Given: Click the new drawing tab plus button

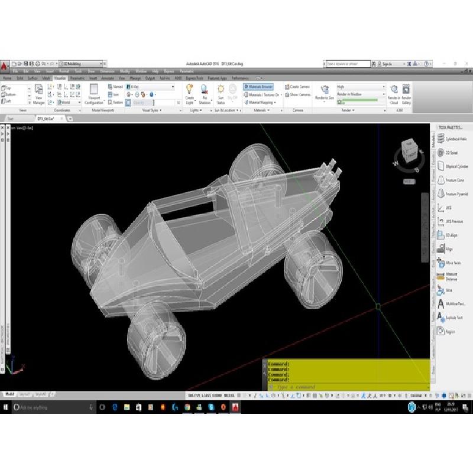Looking at the screenshot, I should (70, 119).
